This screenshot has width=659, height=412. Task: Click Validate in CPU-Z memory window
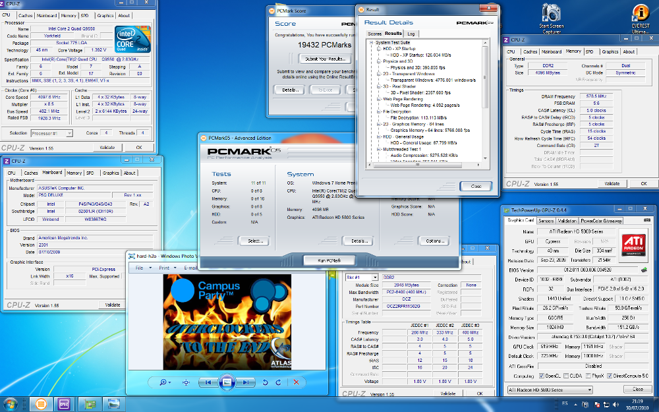[x=612, y=184]
